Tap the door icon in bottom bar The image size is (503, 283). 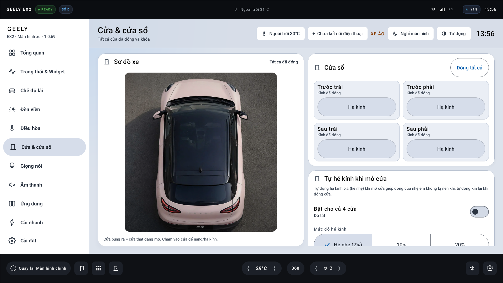point(116,268)
